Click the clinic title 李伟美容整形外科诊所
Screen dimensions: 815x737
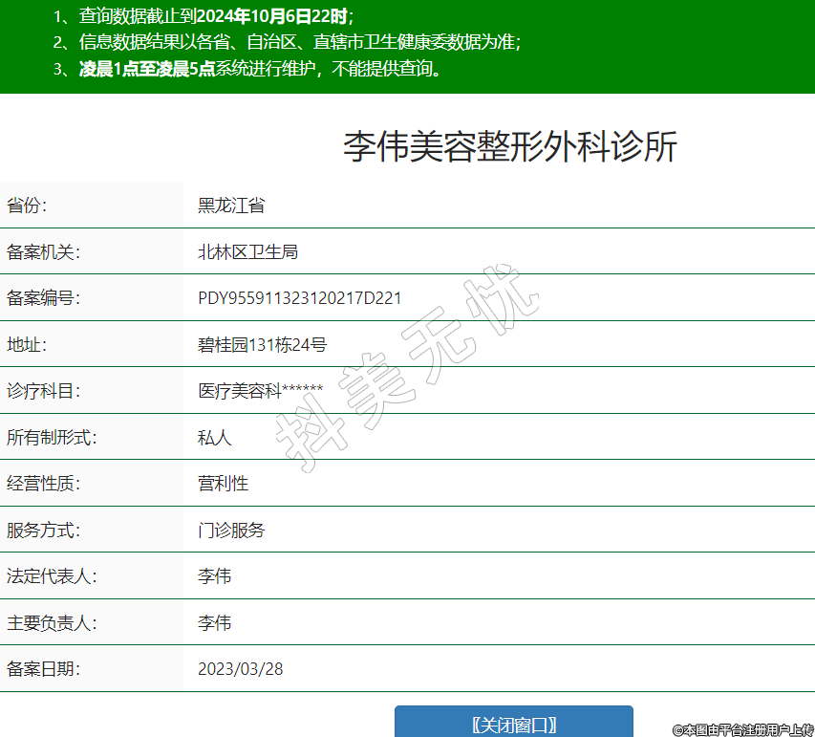510,147
